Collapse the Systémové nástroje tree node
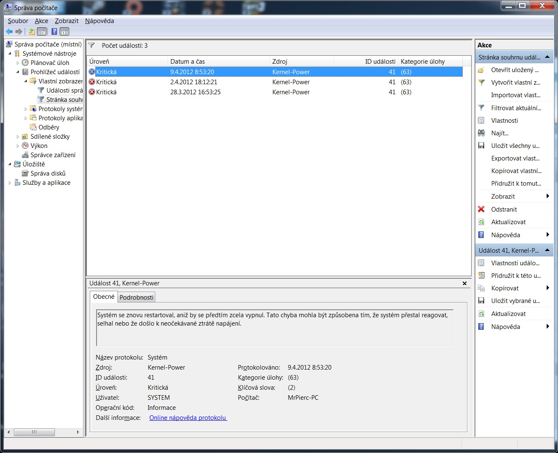Viewport: 558px width, 453px height. tap(10, 54)
